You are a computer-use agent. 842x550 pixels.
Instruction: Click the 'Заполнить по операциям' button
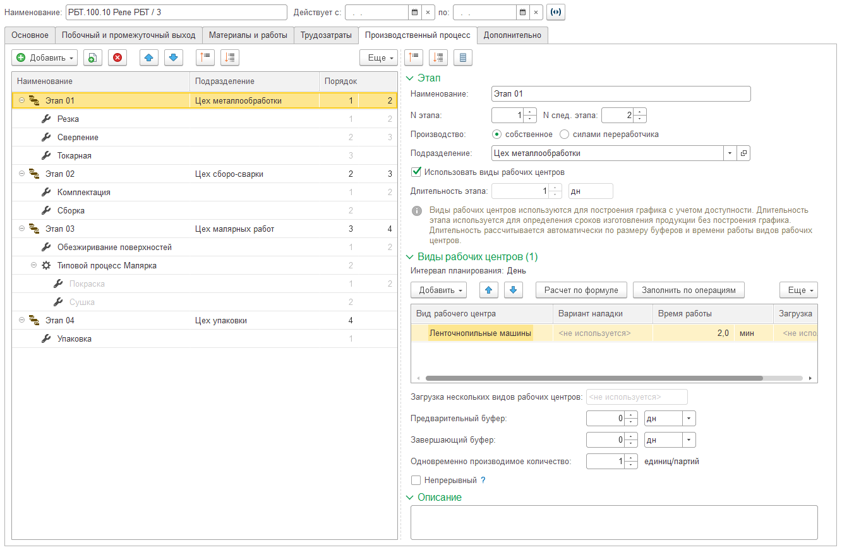(689, 290)
